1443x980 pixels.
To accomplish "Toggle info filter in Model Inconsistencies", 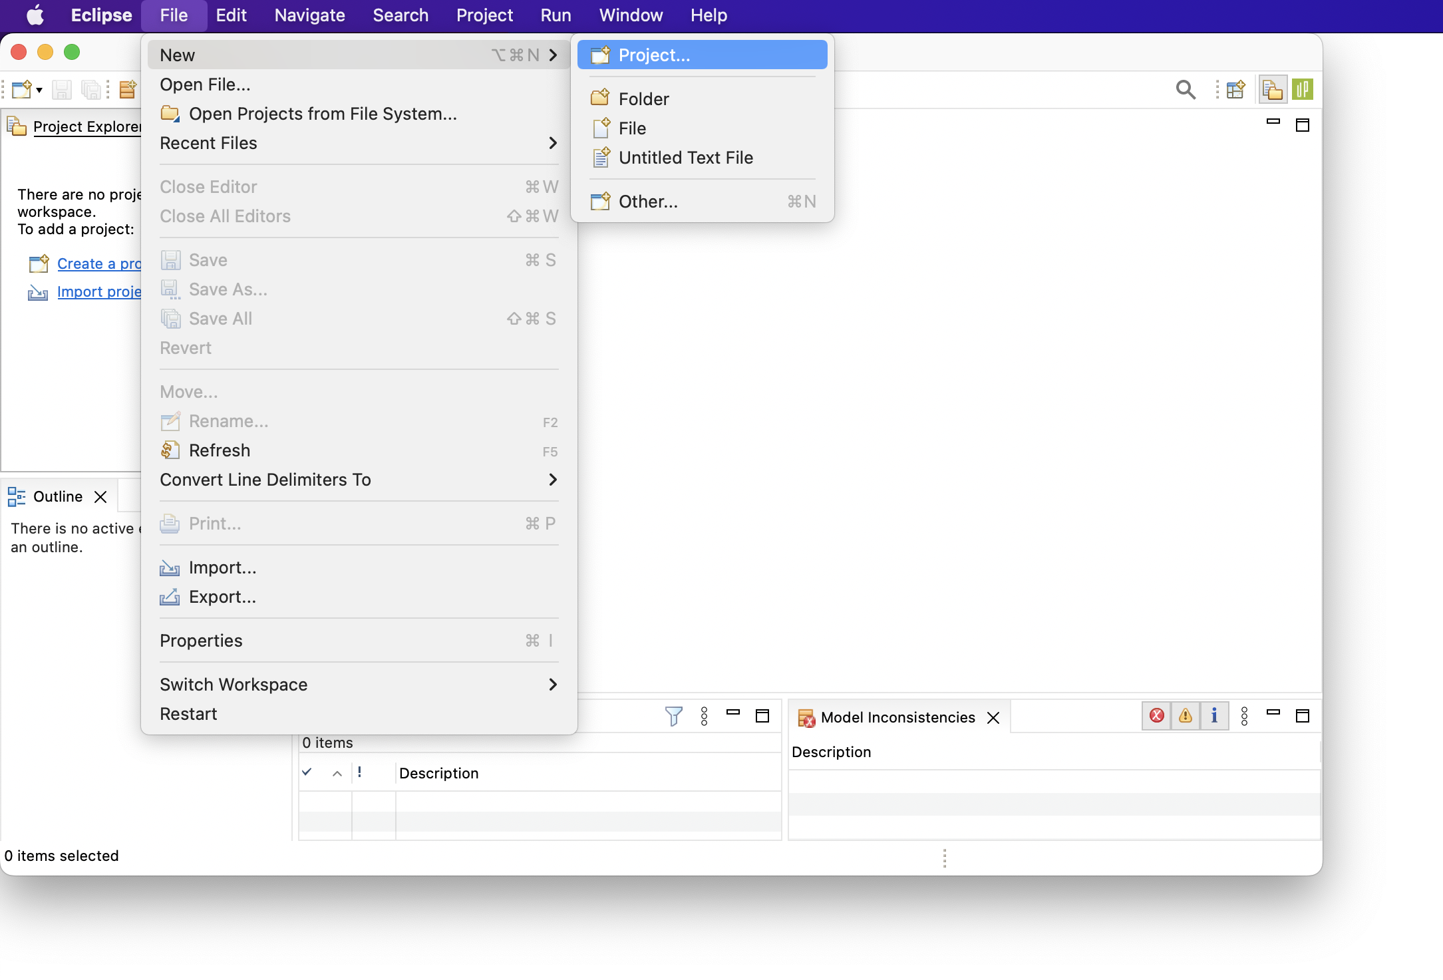I will [x=1214, y=716].
